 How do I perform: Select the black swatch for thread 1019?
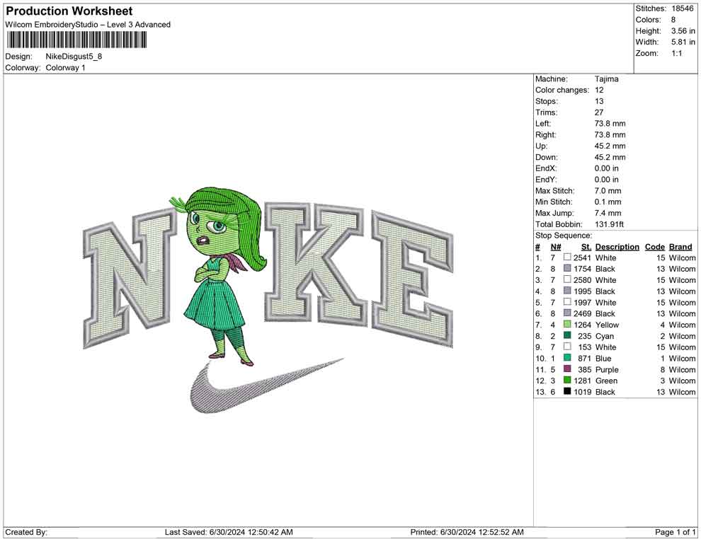click(x=567, y=391)
